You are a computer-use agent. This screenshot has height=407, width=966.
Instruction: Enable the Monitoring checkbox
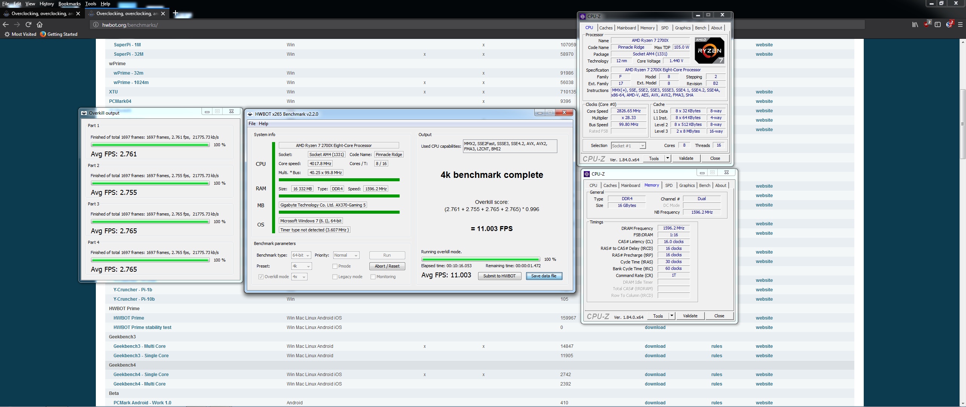tap(373, 277)
